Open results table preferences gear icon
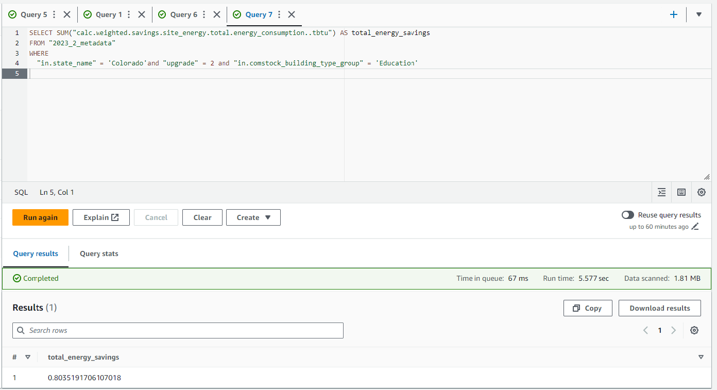 [x=694, y=330]
